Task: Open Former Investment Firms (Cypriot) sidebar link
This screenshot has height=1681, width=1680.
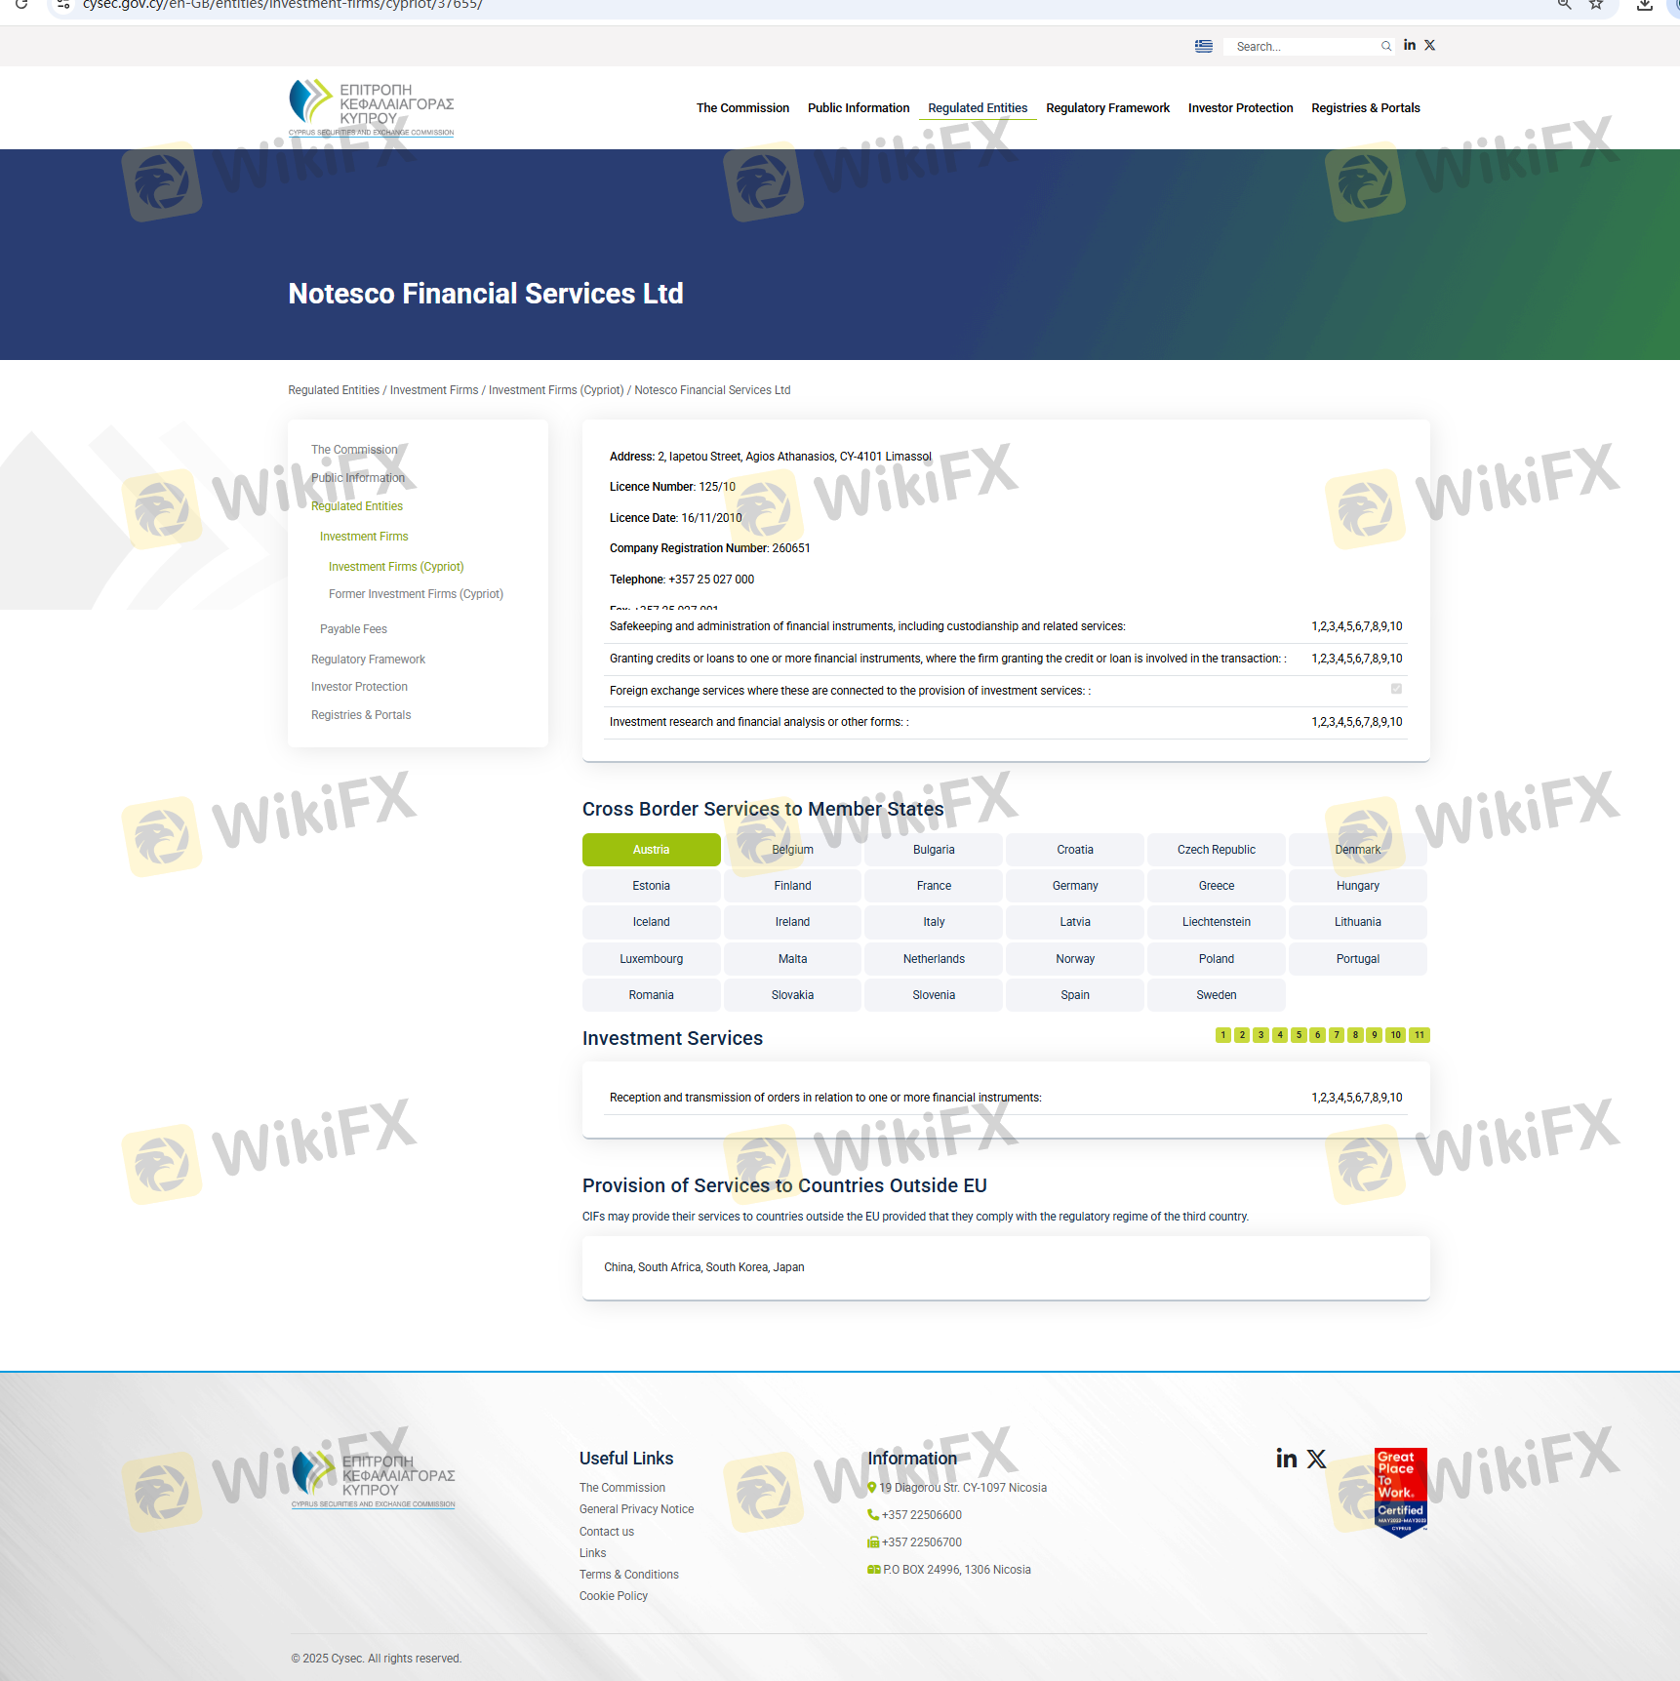Action: (416, 594)
